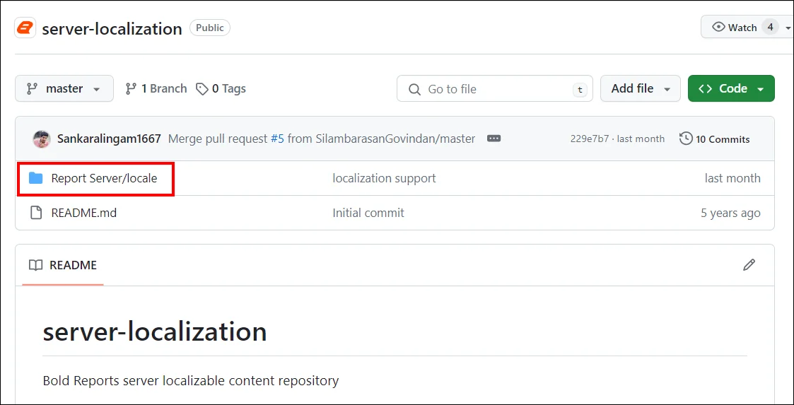Open the README.md file
The width and height of the screenshot is (794, 405).
(84, 213)
